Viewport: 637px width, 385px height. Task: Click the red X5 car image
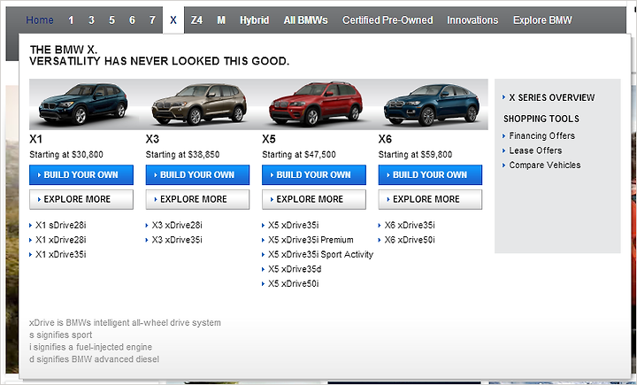(316, 104)
